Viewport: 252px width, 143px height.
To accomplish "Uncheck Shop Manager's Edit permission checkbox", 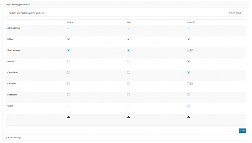I will (128, 50).
